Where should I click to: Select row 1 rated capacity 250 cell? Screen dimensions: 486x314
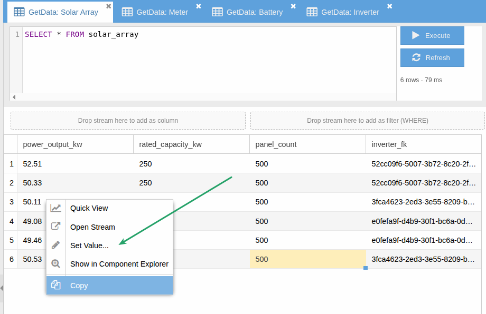(192, 164)
